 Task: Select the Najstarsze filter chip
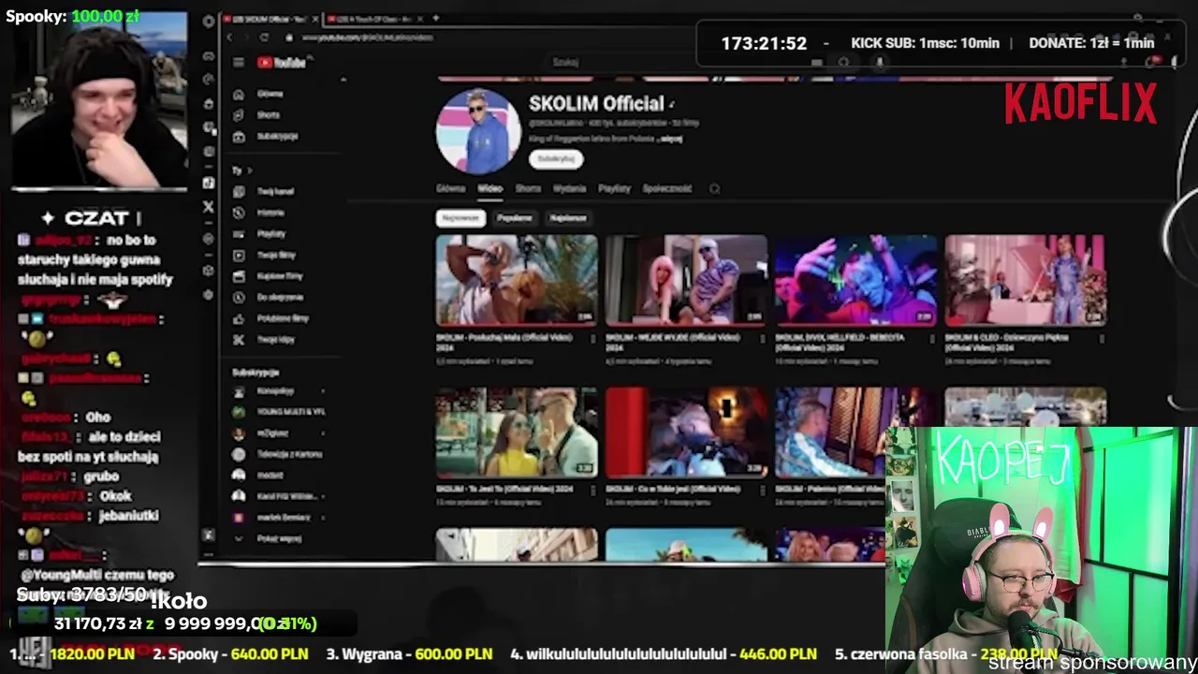click(x=568, y=218)
